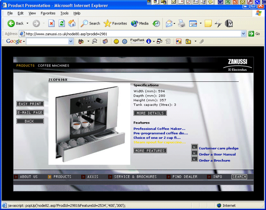Open the View menu
This screenshot has width=266, height=210.
[x=32, y=13]
